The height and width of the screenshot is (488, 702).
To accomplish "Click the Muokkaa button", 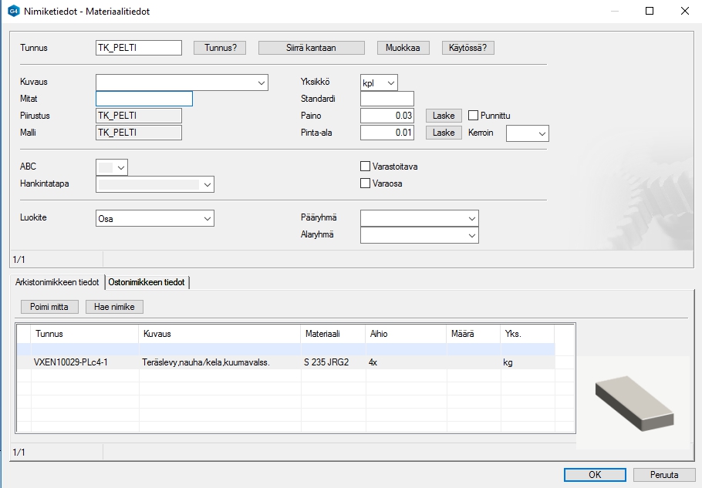I will click(x=403, y=48).
